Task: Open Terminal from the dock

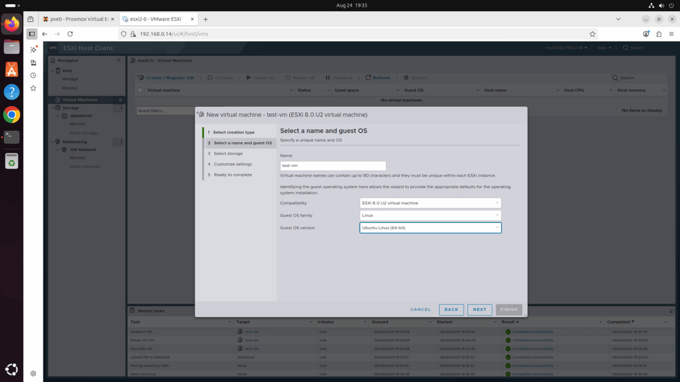Action: click(11, 137)
